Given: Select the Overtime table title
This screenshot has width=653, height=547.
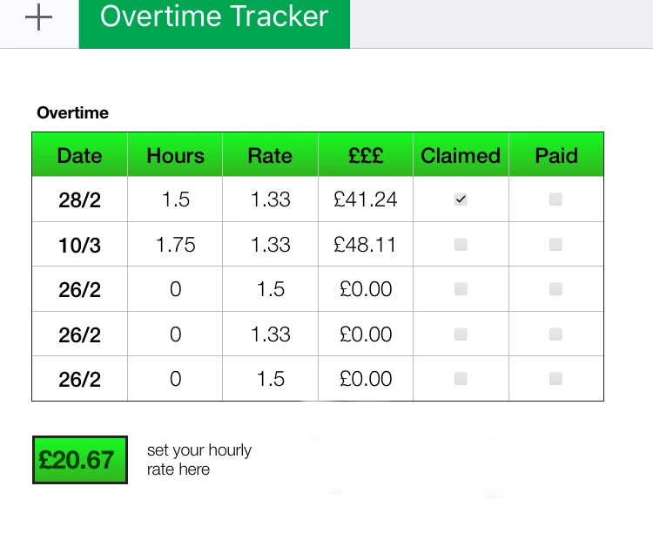Looking at the screenshot, I should pos(73,113).
